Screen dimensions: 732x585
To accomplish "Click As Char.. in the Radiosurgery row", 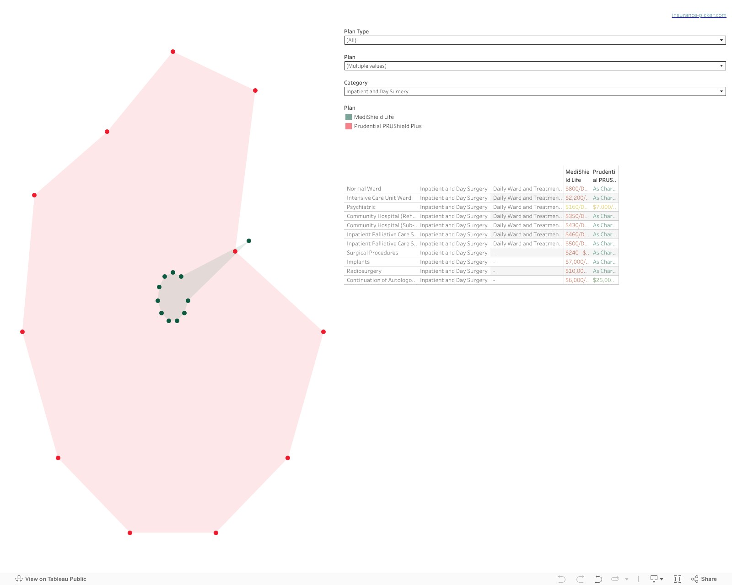I will point(604,271).
